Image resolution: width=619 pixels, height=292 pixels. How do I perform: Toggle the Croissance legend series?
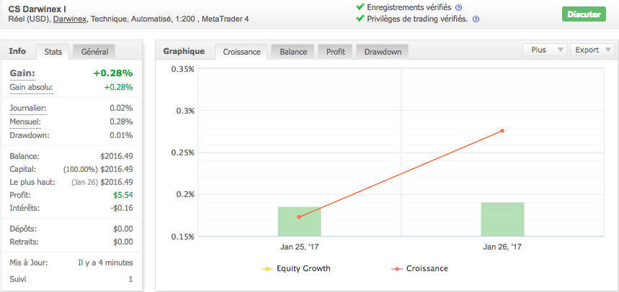[419, 269]
